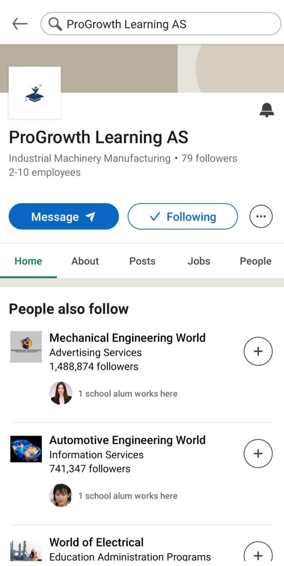Switch to the About tab

pyautogui.click(x=85, y=261)
